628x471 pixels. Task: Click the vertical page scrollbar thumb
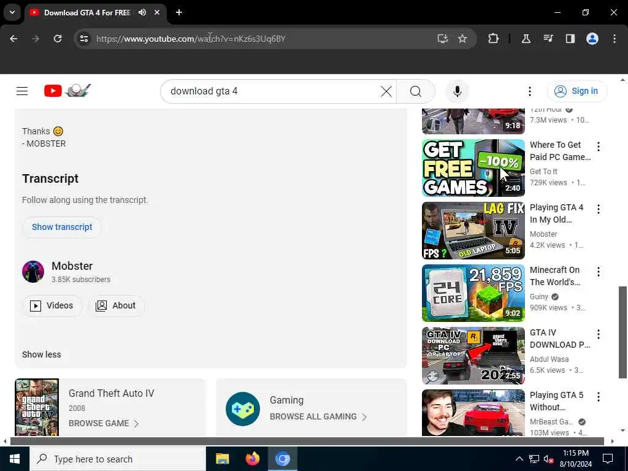pyautogui.click(x=622, y=332)
